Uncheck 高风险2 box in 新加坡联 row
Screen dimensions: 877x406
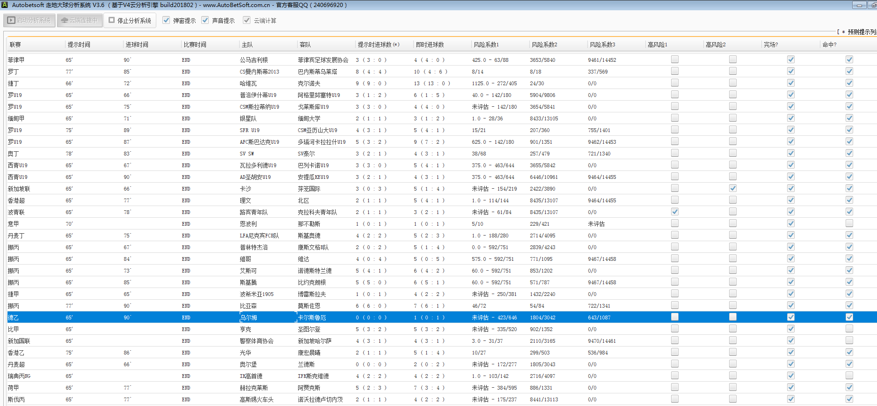732,188
